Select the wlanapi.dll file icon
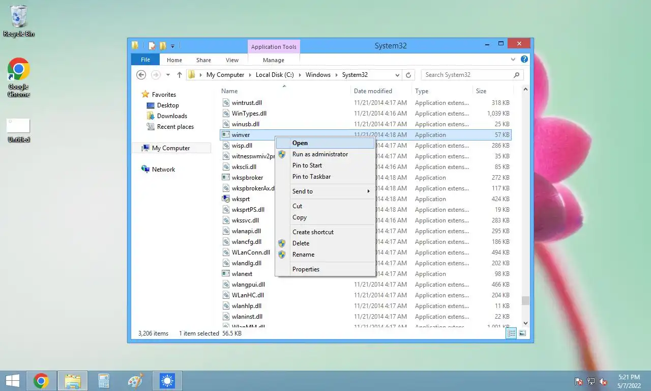 pyautogui.click(x=226, y=231)
